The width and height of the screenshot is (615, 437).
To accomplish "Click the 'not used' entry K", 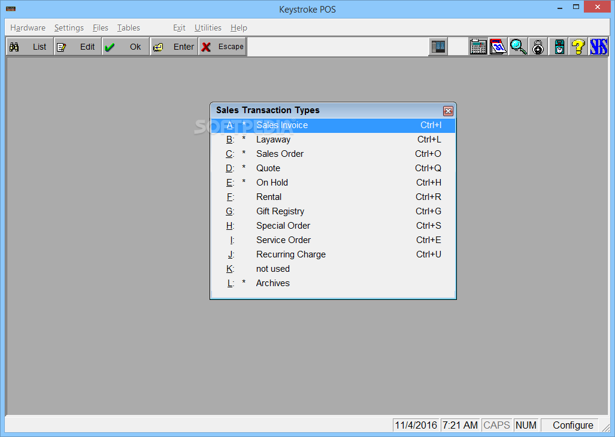I will pyautogui.click(x=333, y=269).
